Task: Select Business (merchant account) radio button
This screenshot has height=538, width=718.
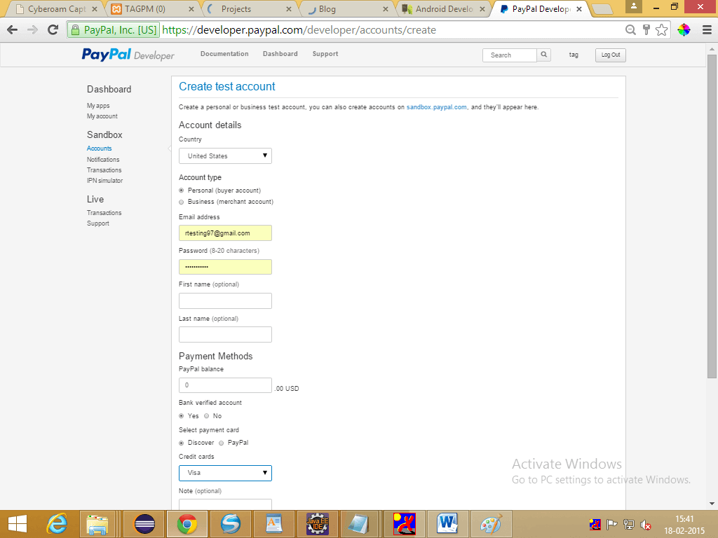Action: tap(182, 202)
